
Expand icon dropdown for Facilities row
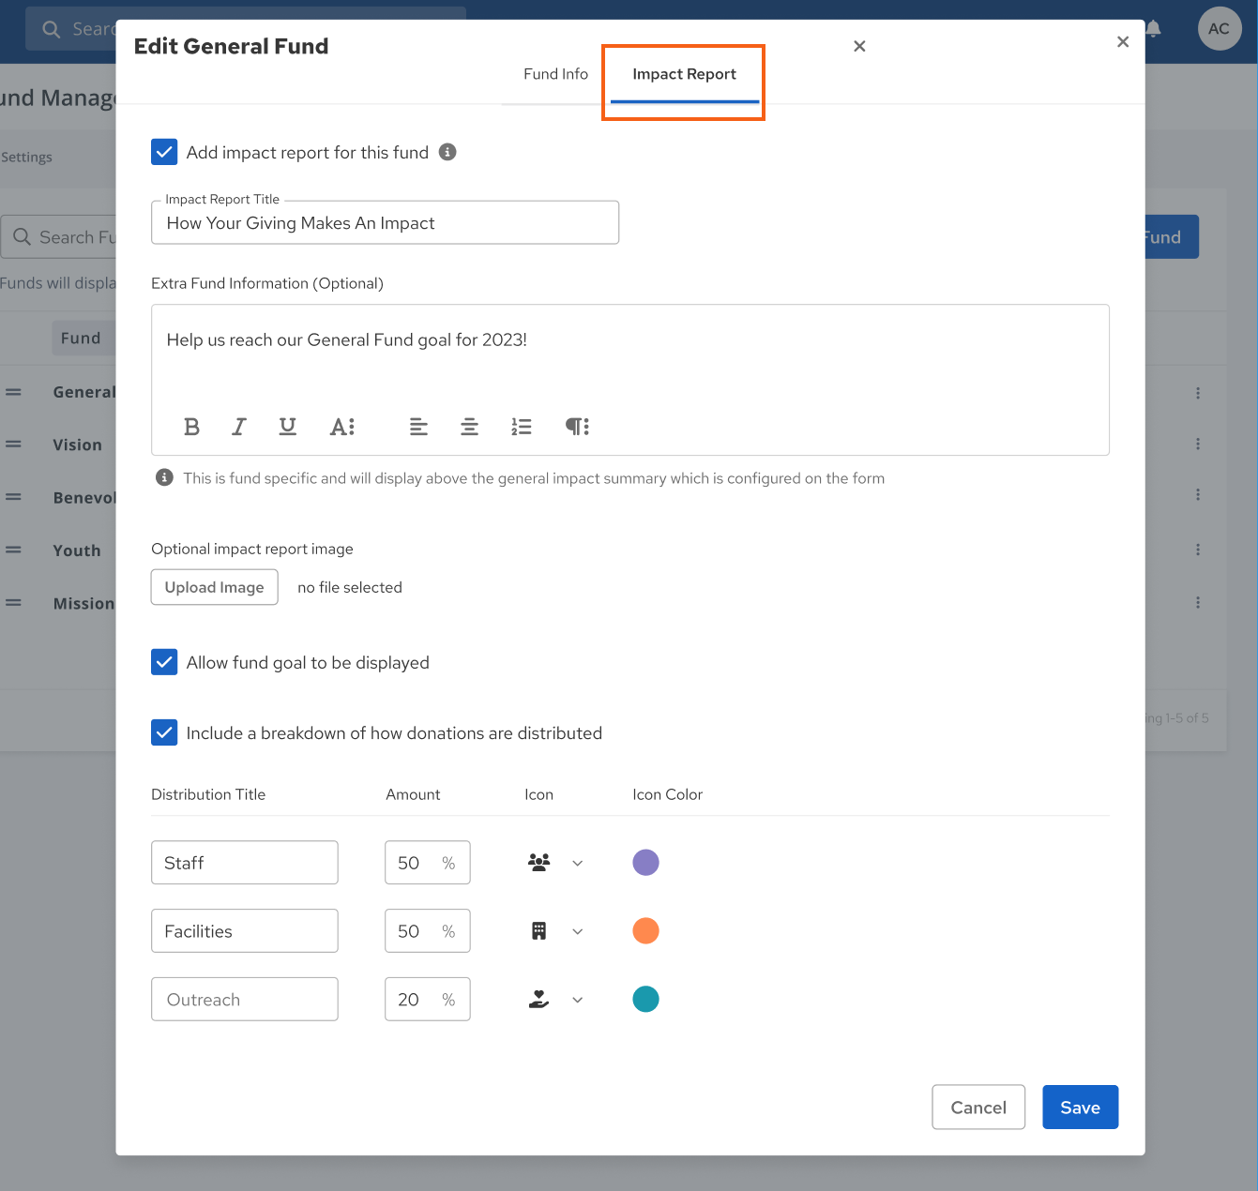[577, 931]
